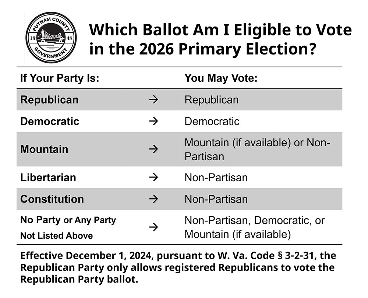The height and width of the screenshot is (298, 368).
Task: Click the W. Va. Code footer notice
Action: pyautogui.click(x=178, y=267)
